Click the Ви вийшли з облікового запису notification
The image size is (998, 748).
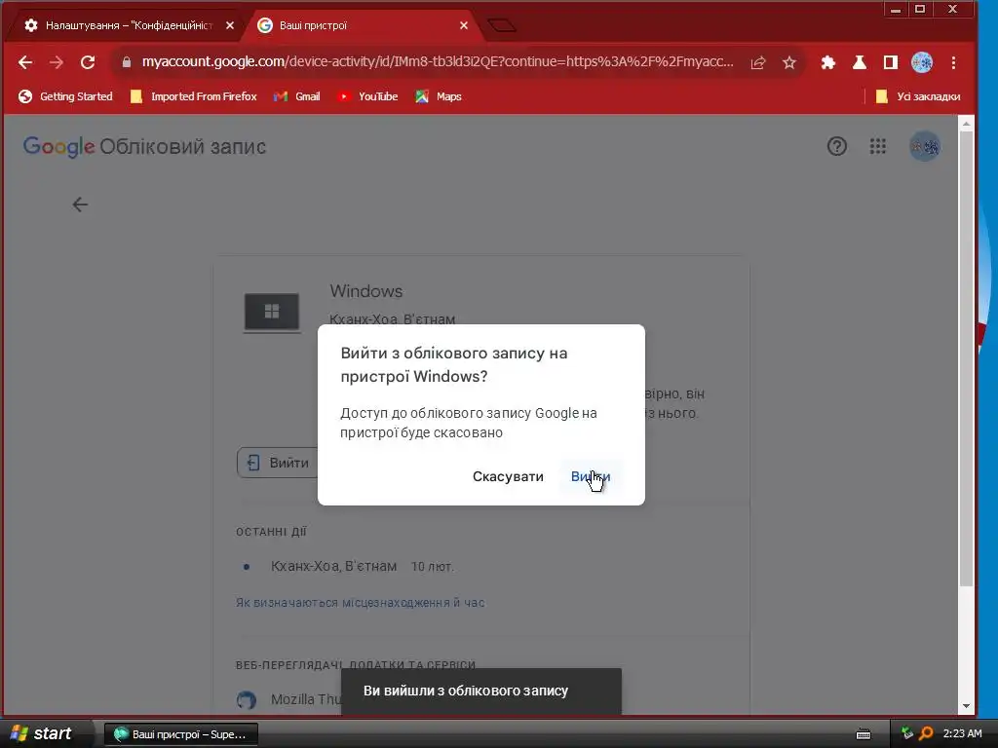pyautogui.click(x=481, y=691)
